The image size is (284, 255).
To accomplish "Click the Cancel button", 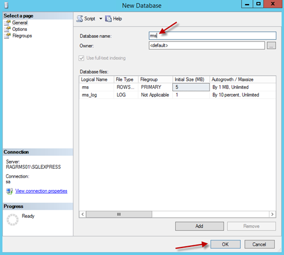I will 260,244.
